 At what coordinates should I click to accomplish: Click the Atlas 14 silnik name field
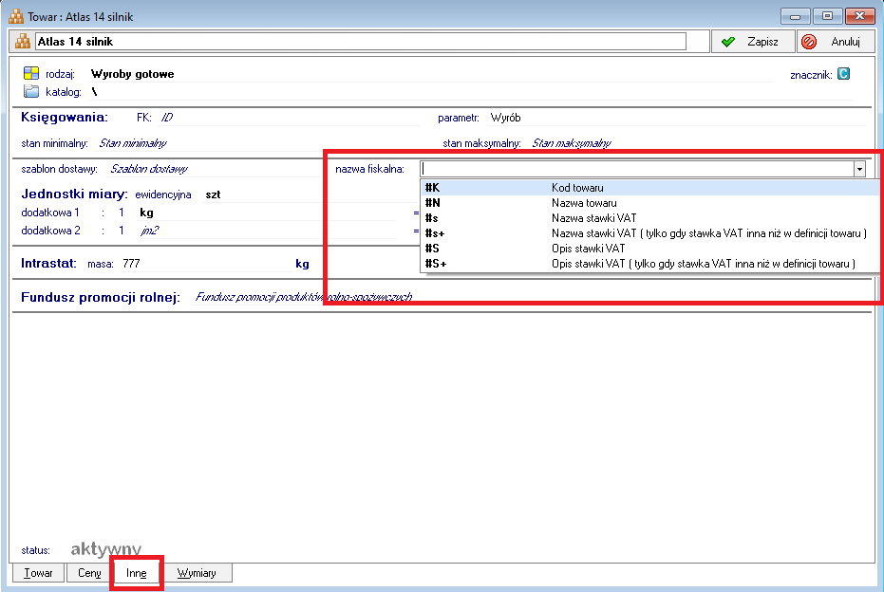pyautogui.click(x=359, y=42)
